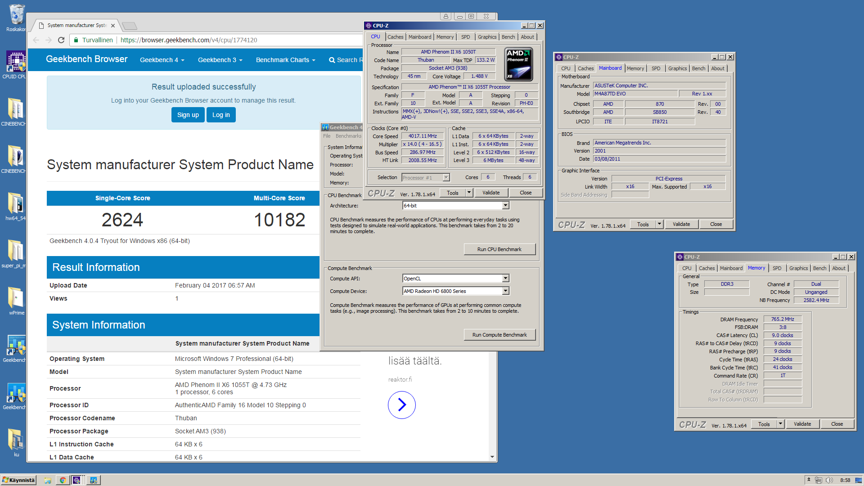Open the Geekbench 4 navbar dropdown
This screenshot has height=486, width=864.
pyautogui.click(x=162, y=60)
